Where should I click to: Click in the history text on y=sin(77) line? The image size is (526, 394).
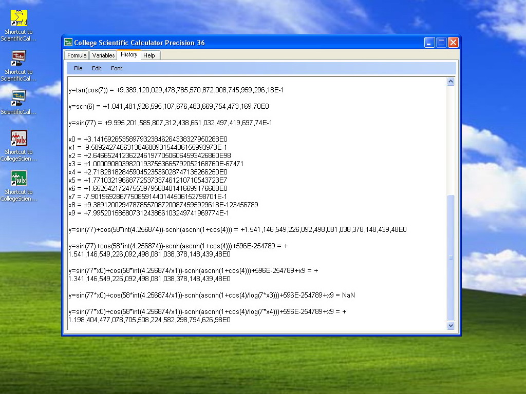pyautogui.click(x=170, y=123)
